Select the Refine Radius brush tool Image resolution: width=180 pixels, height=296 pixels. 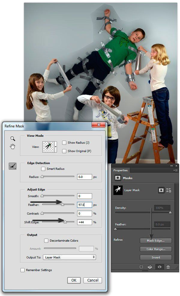13,166
